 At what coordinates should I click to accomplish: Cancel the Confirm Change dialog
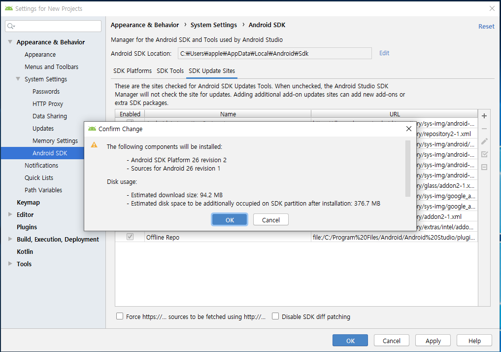click(270, 220)
